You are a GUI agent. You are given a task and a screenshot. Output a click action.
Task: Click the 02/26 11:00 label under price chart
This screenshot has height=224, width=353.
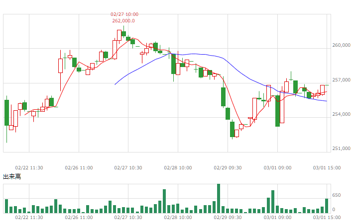79,168
